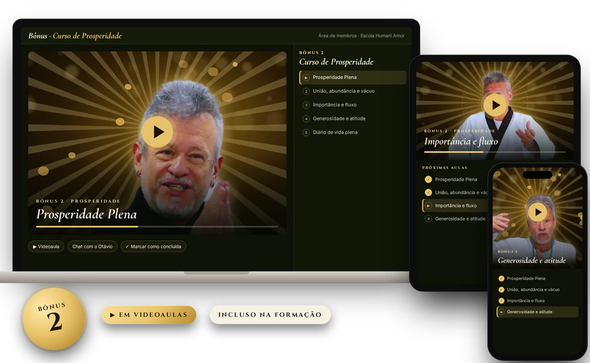Click the gold Em Videoaulas pill button
Screen dimensions: 590x363
click(x=149, y=315)
